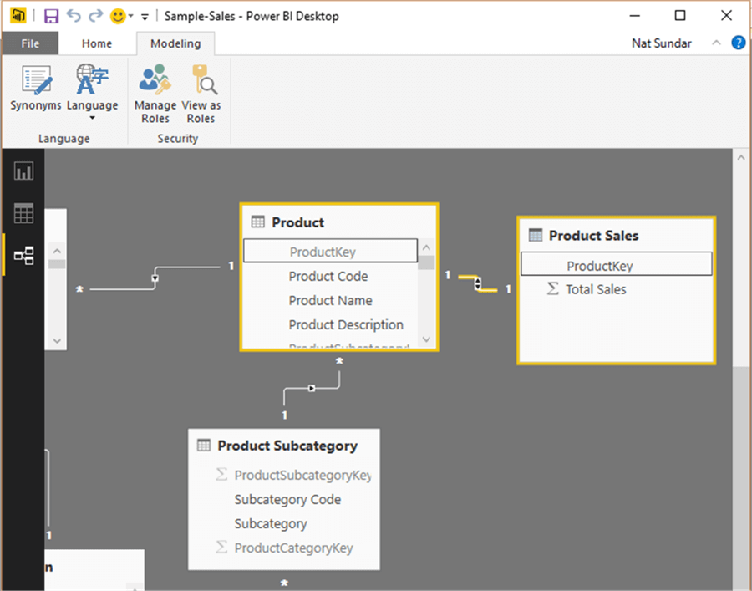This screenshot has height=591, width=752.
Task: Click the smiley feedback icon
Action: point(118,16)
